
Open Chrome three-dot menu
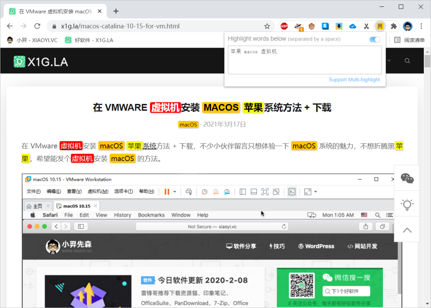421,26
